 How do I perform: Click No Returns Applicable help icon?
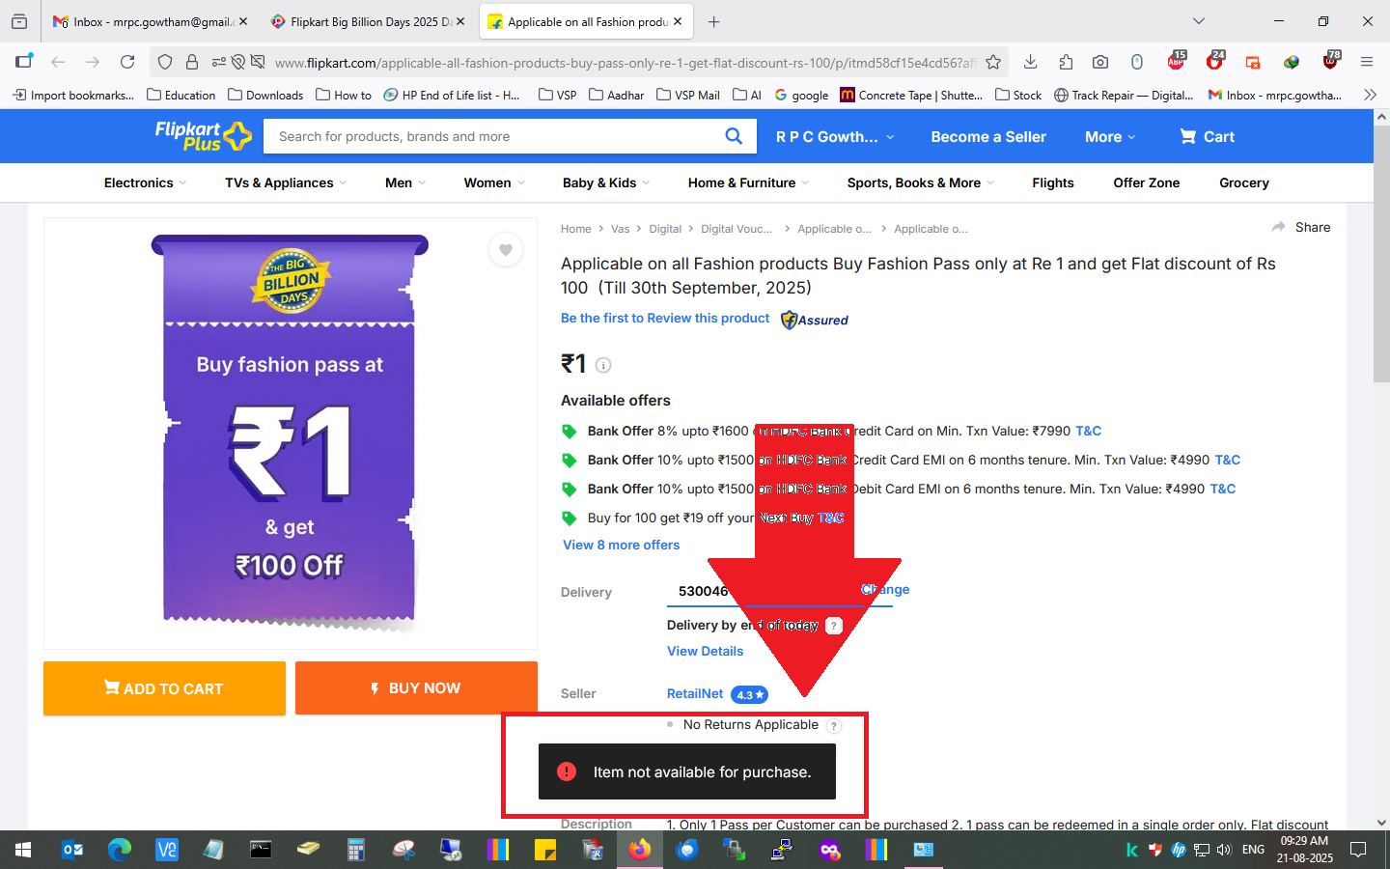(x=834, y=726)
